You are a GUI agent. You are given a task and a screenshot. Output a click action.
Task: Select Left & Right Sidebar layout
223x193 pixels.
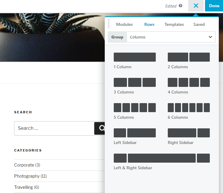(161, 158)
